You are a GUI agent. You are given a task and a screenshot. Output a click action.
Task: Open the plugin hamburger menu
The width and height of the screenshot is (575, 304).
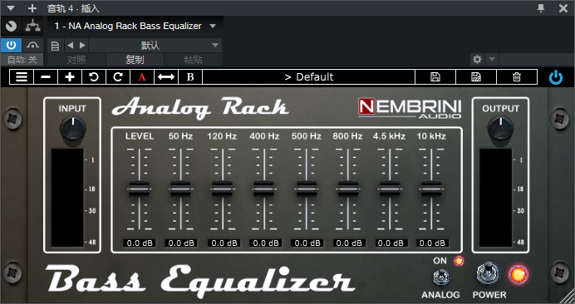coord(22,77)
